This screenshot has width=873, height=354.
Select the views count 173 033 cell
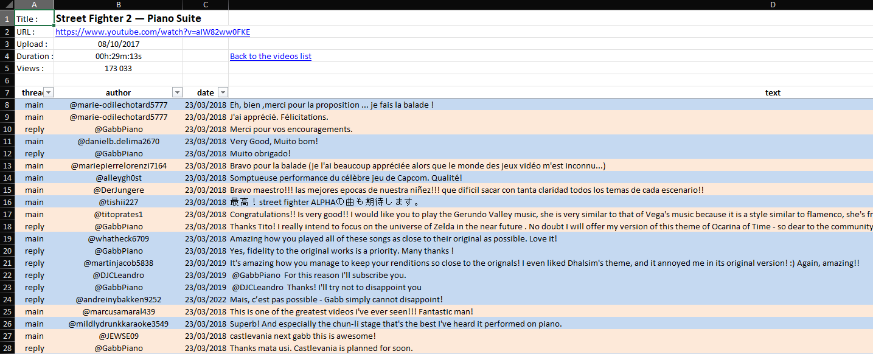coord(119,68)
